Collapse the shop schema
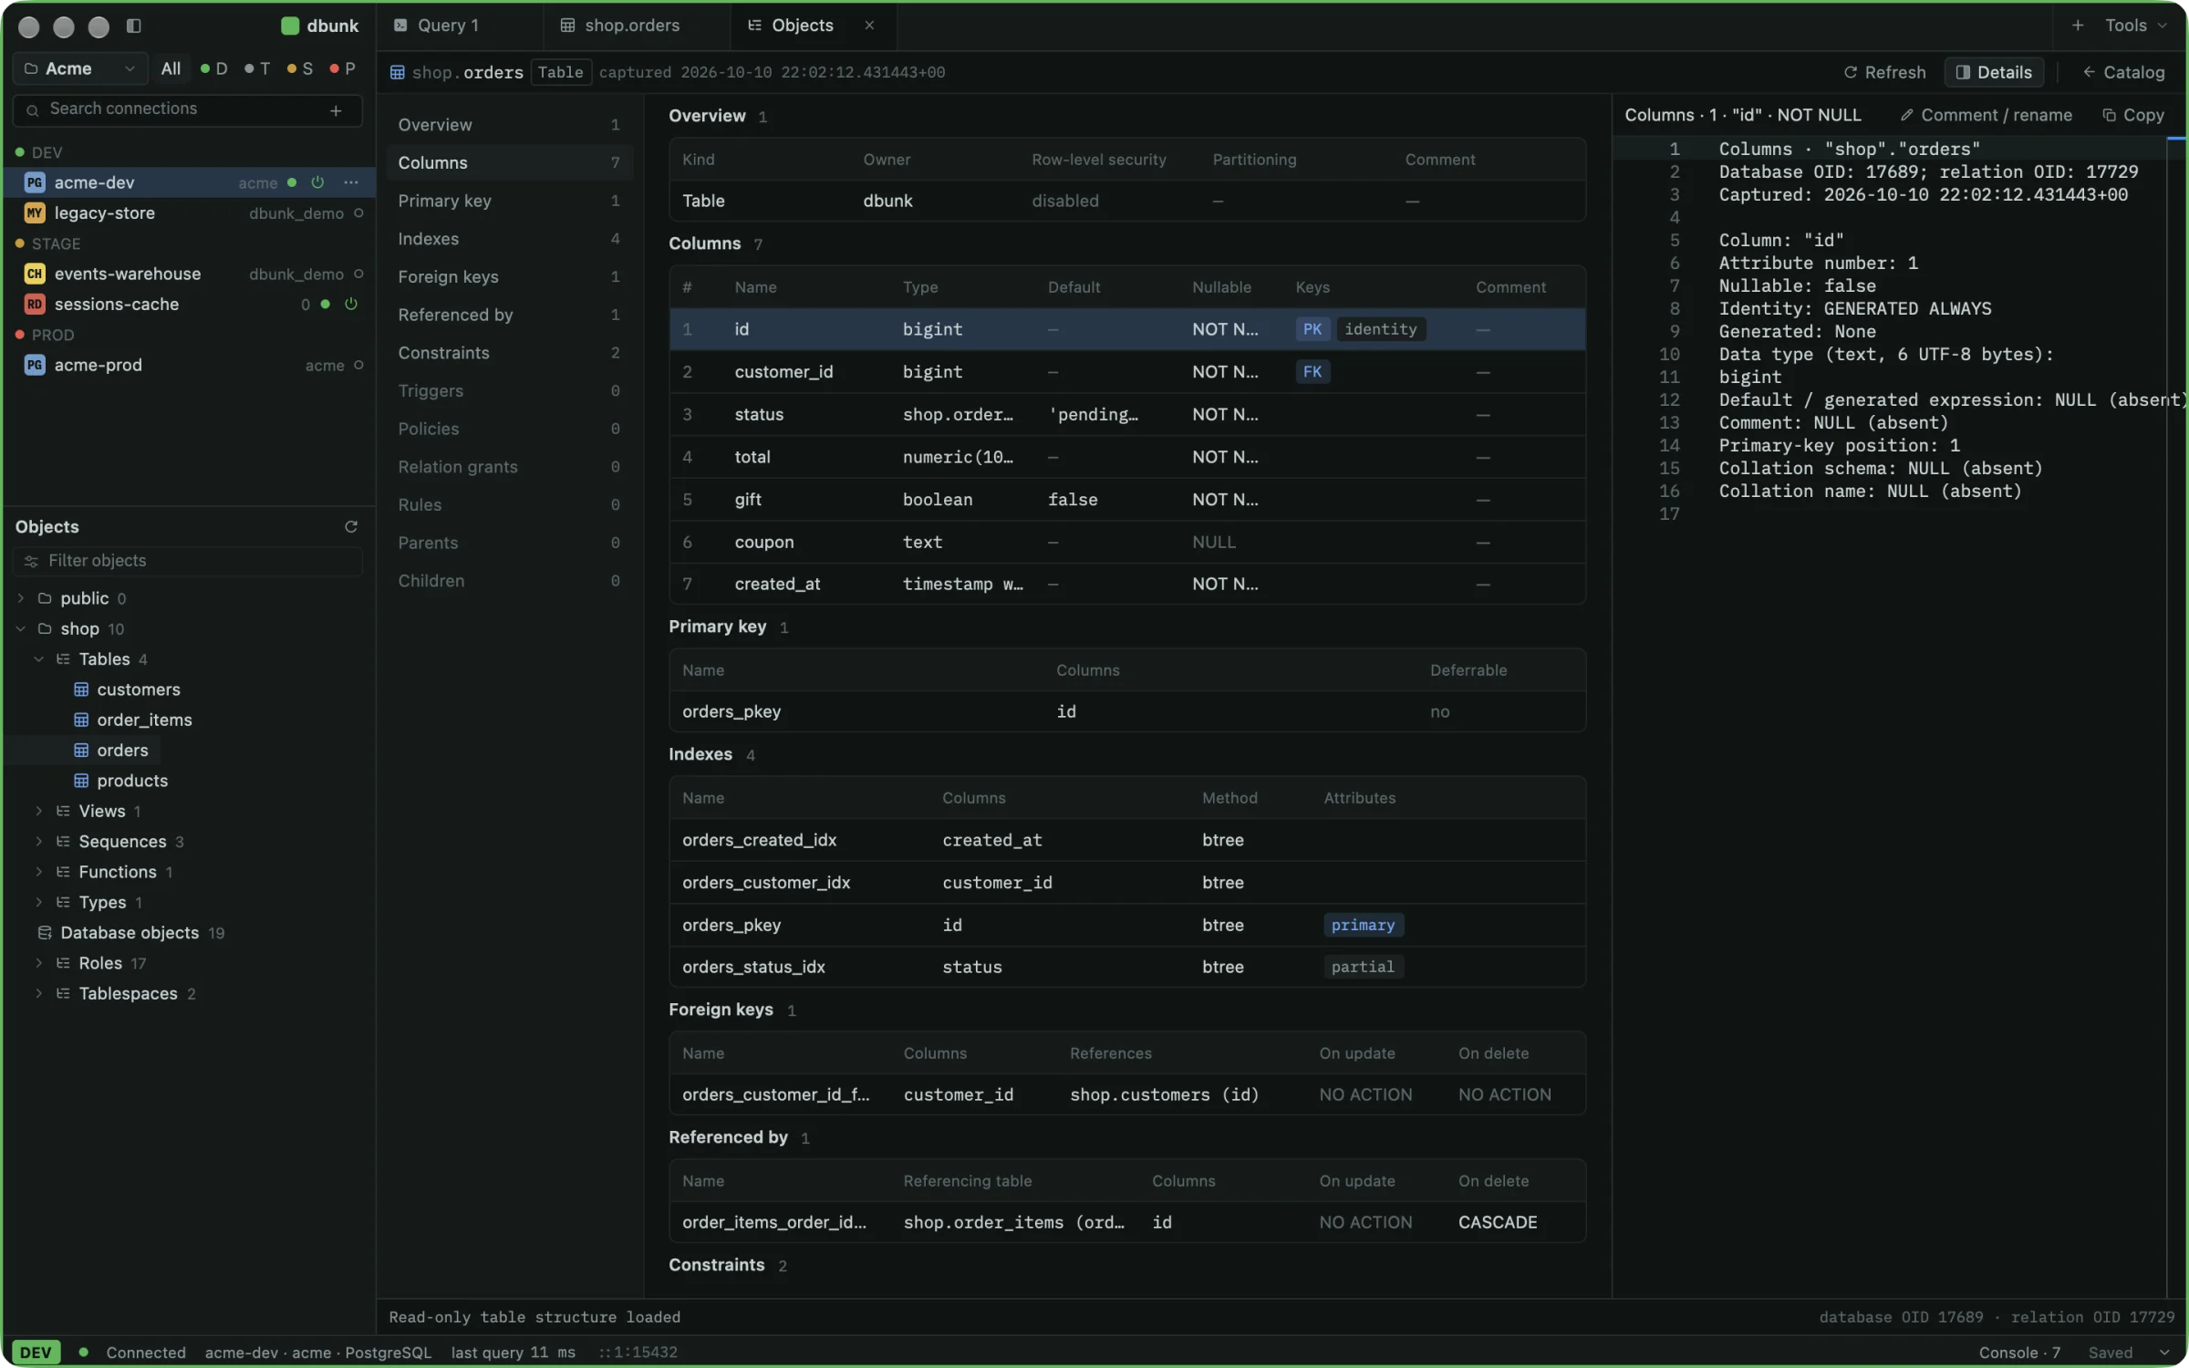Screen dimensions: 2189x1368 (x=20, y=629)
